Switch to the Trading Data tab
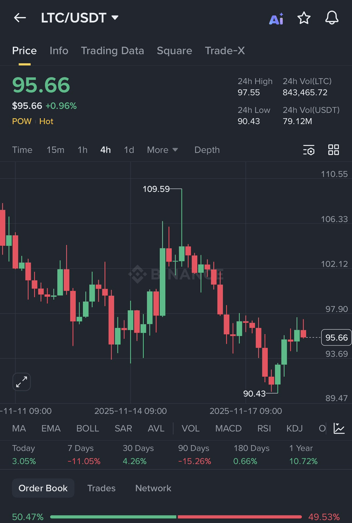352x523 pixels. point(112,51)
